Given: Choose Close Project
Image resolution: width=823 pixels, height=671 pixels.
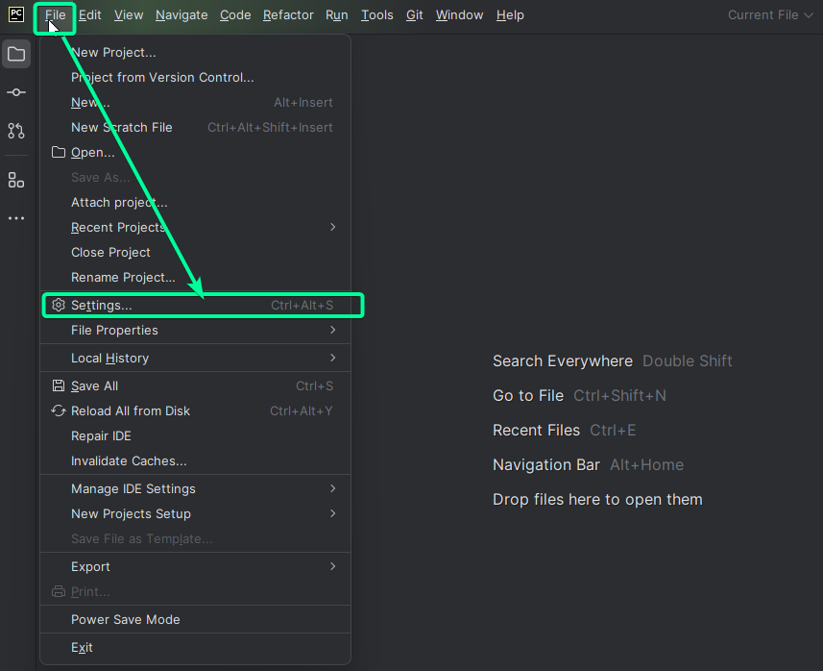Looking at the screenshot, I should coord(195,252).
